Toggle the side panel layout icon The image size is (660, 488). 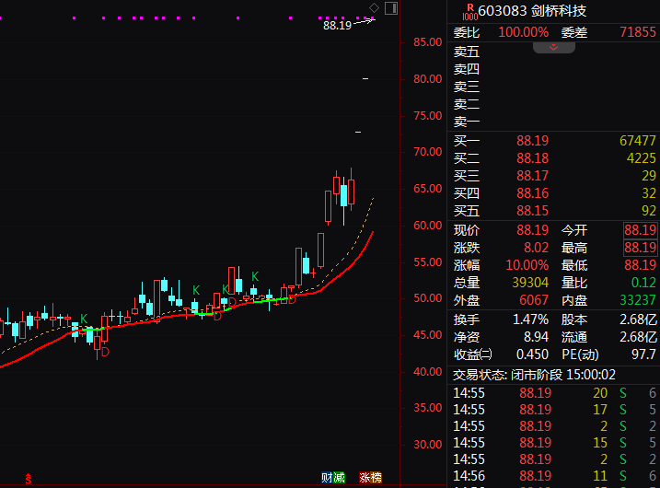tap(391, 8)
